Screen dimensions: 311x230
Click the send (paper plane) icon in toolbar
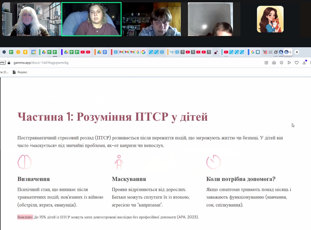(289, 62)
